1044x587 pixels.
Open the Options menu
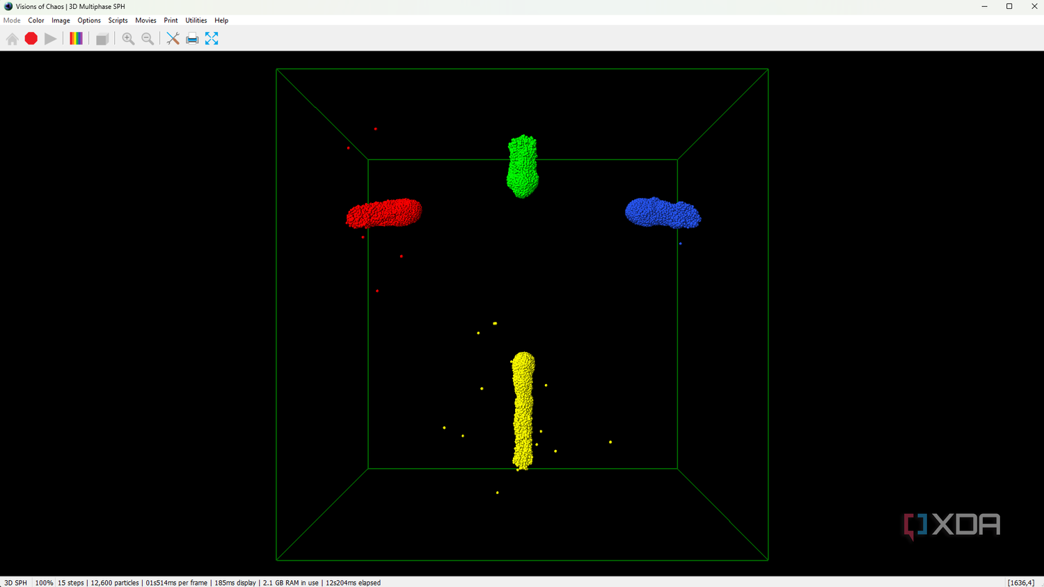point(89,21)
